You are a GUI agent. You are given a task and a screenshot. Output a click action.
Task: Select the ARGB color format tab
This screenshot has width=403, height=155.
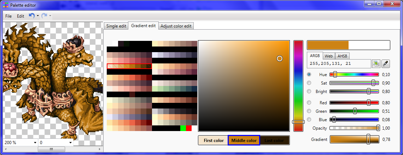pyautogui.click(x=315, y=56)
